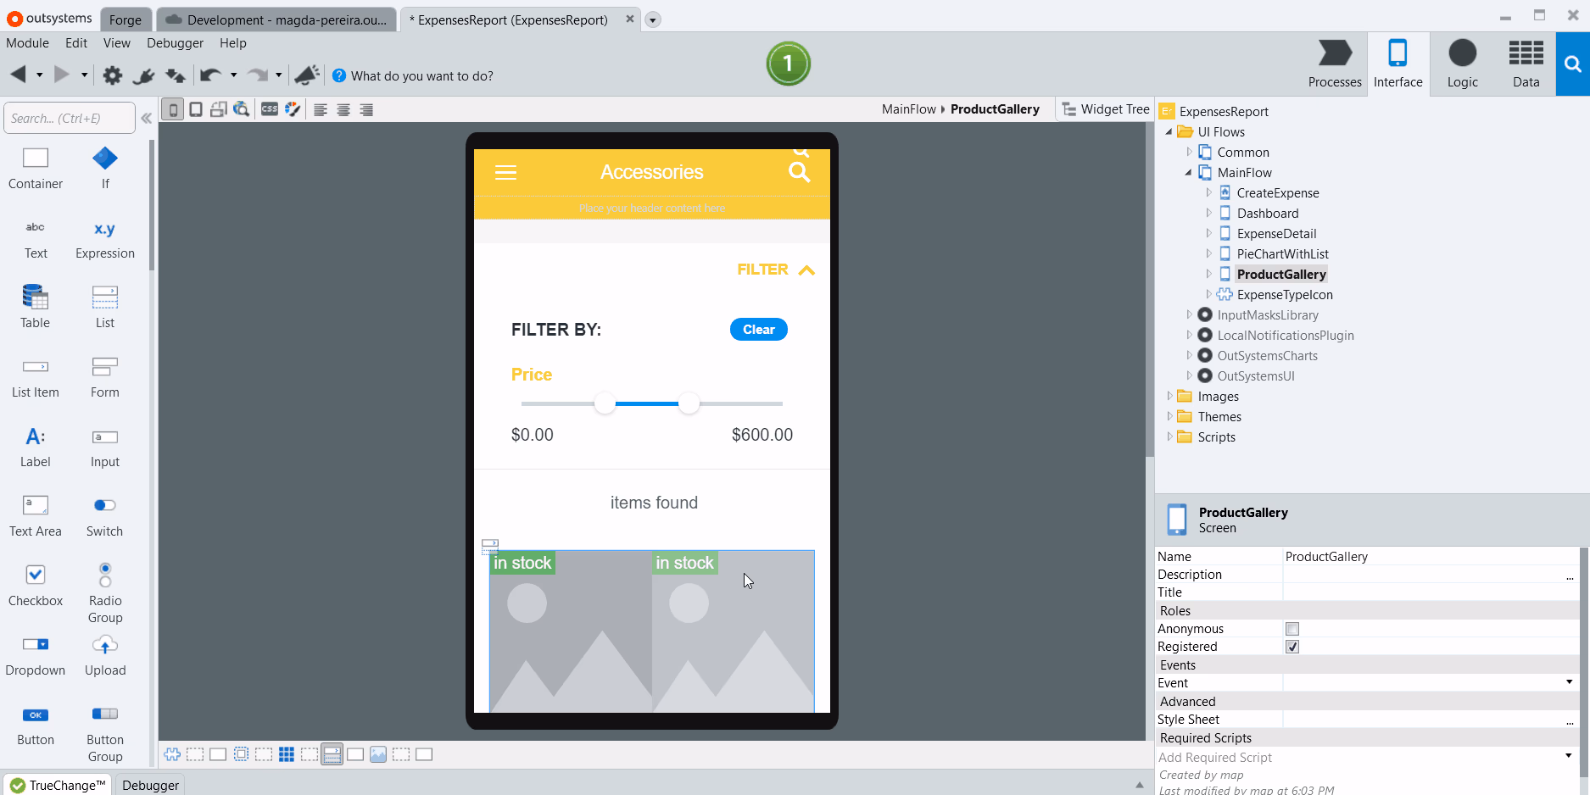1590x795 pixels.
Task: Open the Add Required Script dropdown
Action: point(1569,756)
